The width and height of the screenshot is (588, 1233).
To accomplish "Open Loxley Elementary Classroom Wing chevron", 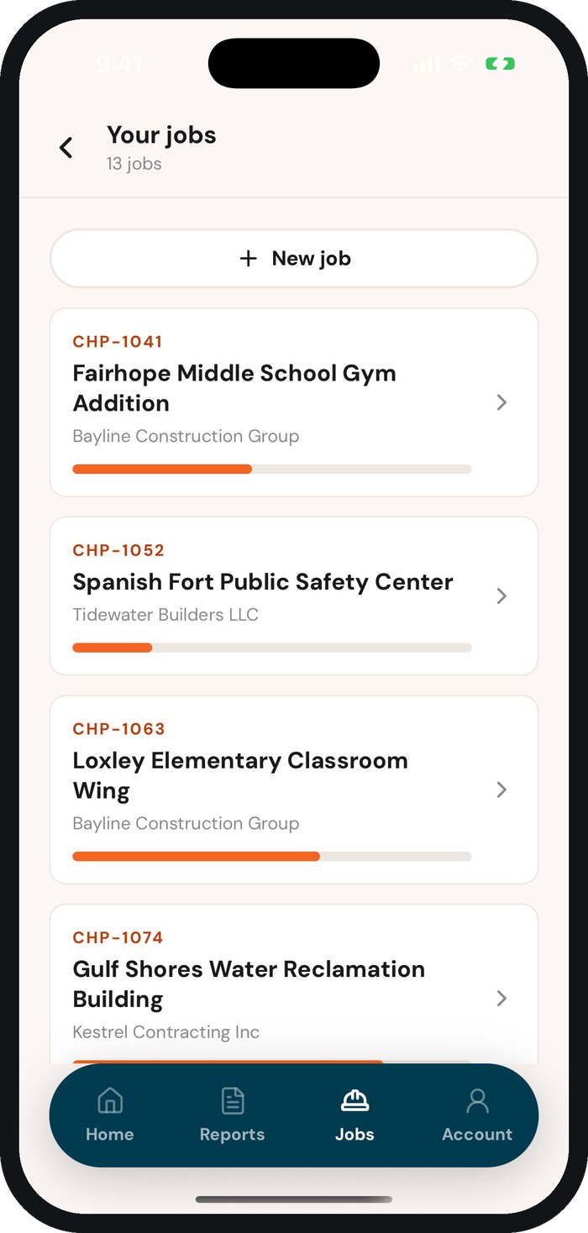I will [501, 790].
